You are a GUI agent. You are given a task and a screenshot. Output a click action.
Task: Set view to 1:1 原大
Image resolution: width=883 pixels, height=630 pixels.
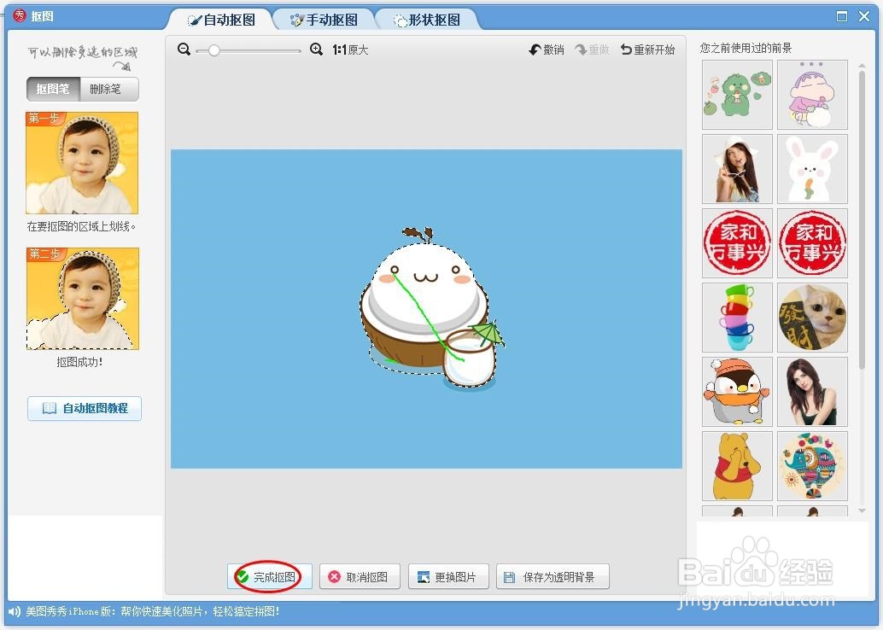[350, 50]
